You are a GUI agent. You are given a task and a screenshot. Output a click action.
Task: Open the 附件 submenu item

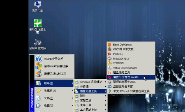(90, 96)
